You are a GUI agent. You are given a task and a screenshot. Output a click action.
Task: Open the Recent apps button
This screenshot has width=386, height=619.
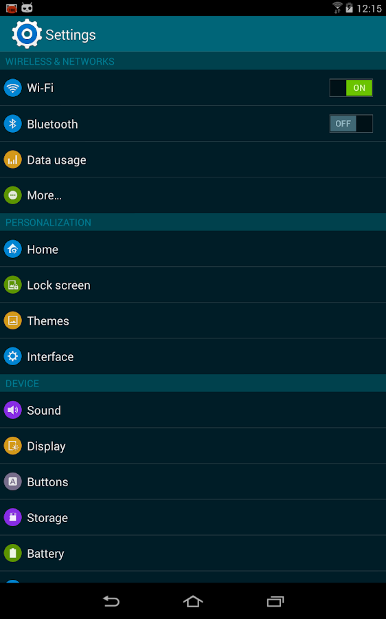click(x=275, y=601)
